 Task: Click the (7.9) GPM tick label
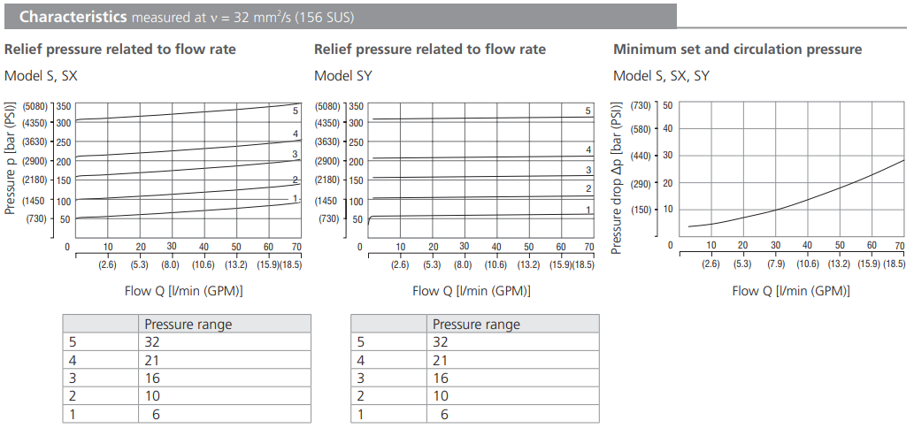point(775,264)
